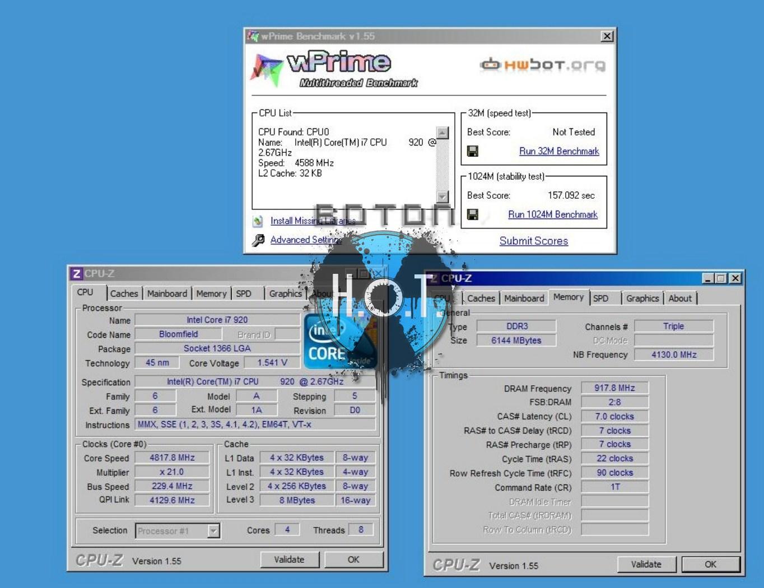Click the Core Voltage value 1.541 V
The width and height of the screenshot is (764, 588).
click(x=272, y=363)
